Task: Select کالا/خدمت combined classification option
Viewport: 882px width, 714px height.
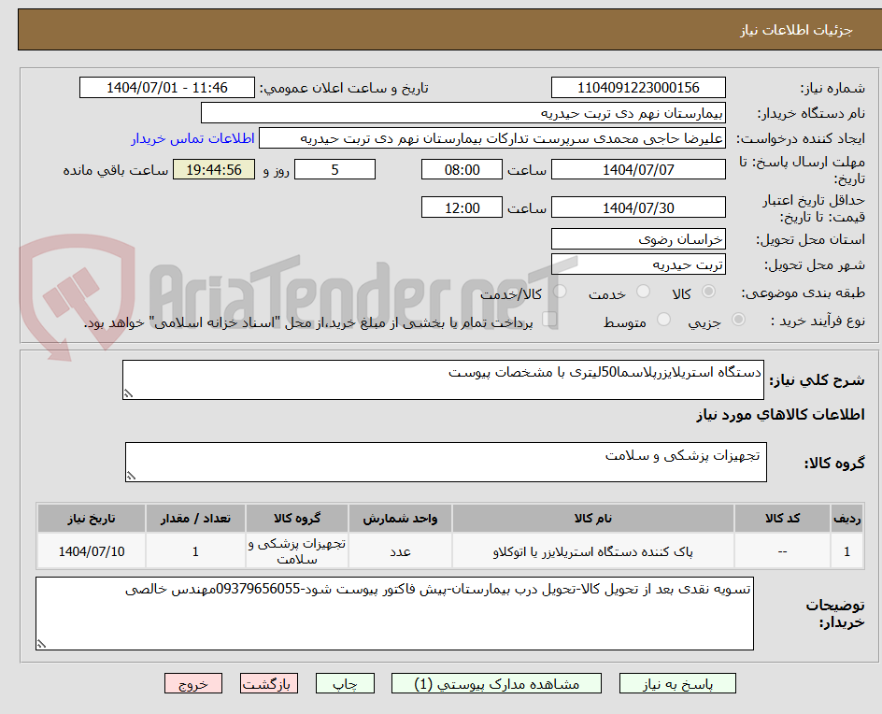Action: [560, 291]
